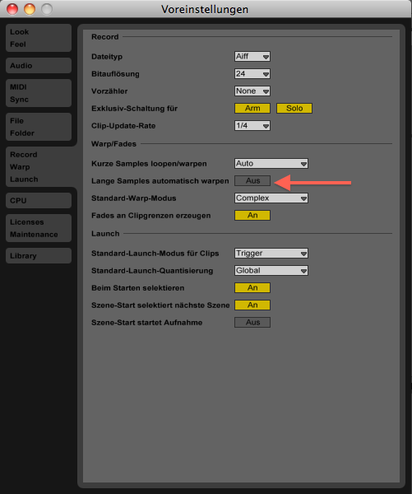The width and height of the screenshot is (412, 494).
Task: Enable Szene-Start startet Aufnahme
Action: (x=252, y=323)
